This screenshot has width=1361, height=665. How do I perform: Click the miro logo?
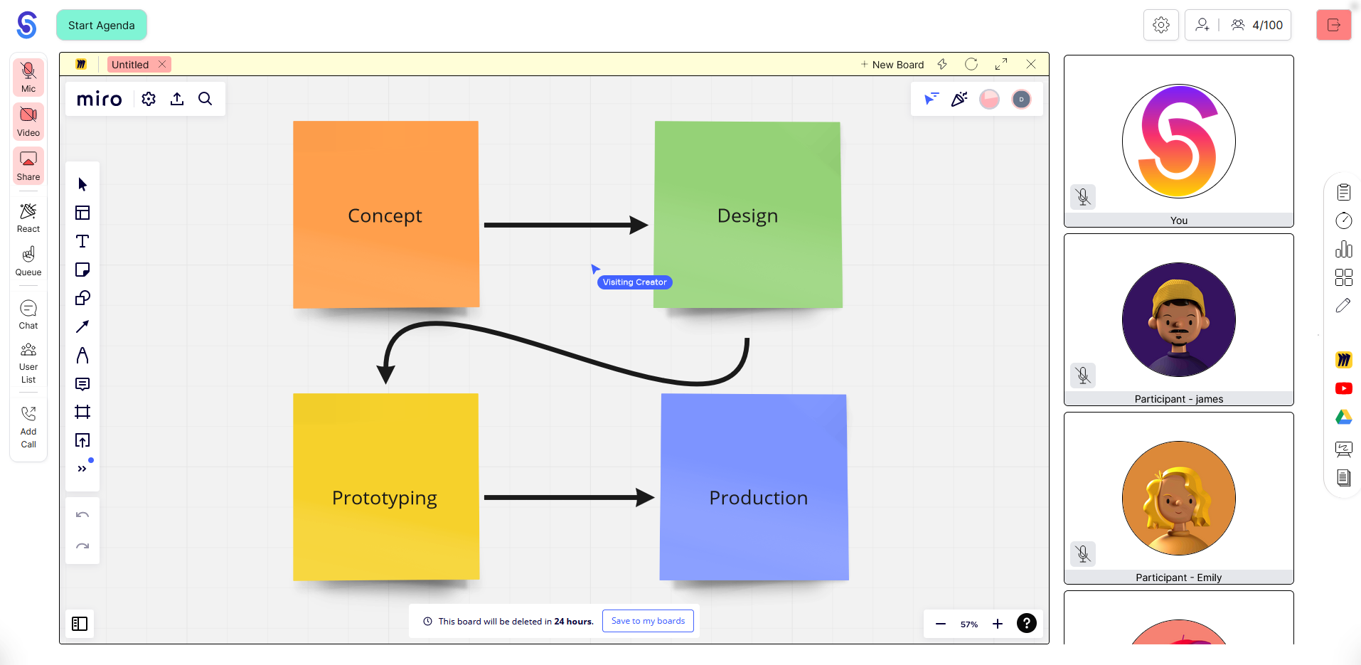pos(100,99)
